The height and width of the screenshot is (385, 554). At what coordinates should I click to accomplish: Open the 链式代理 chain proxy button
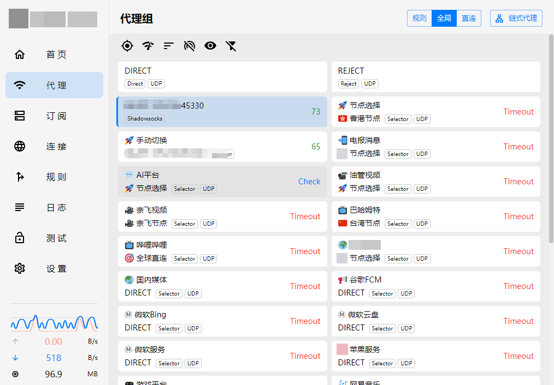pos(516,19)
